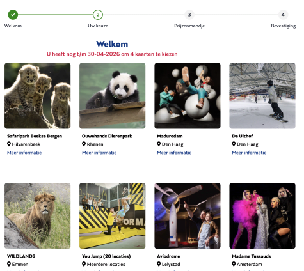This screenshot has width=304, height=271.
Task: Open Meer informatie for Ouwehands Dierenpark
Action: [x=99, y=153]
